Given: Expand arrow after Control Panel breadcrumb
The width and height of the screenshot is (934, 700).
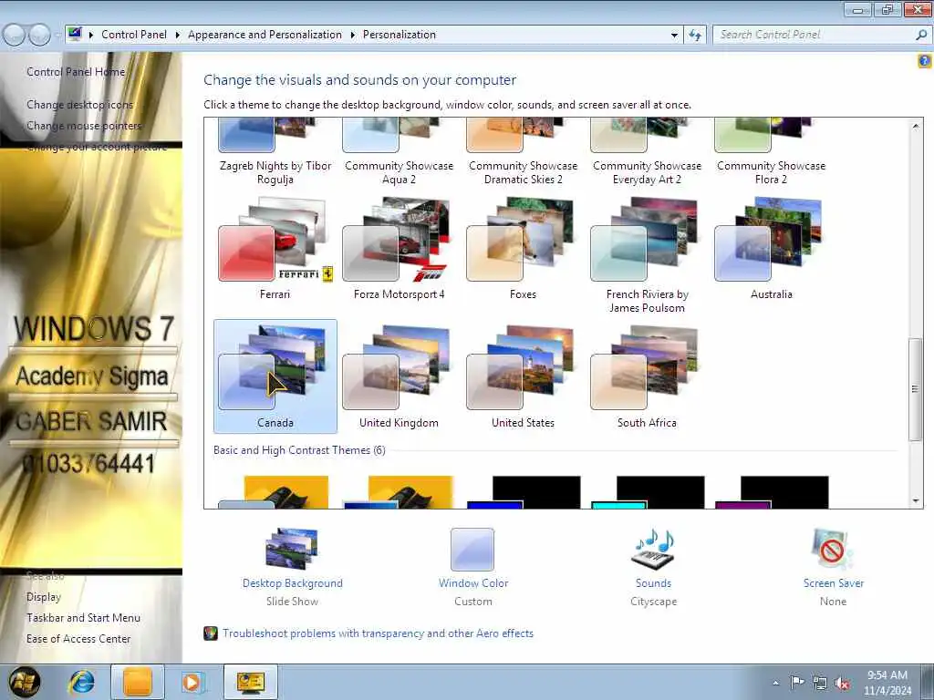Looking at the screenshot, I should (178, 35).
